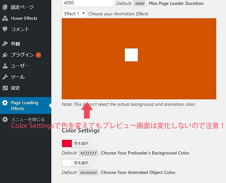226x183 pixels.
Task: Click the 固定ページ pages icon
Action: pos(5,7)
